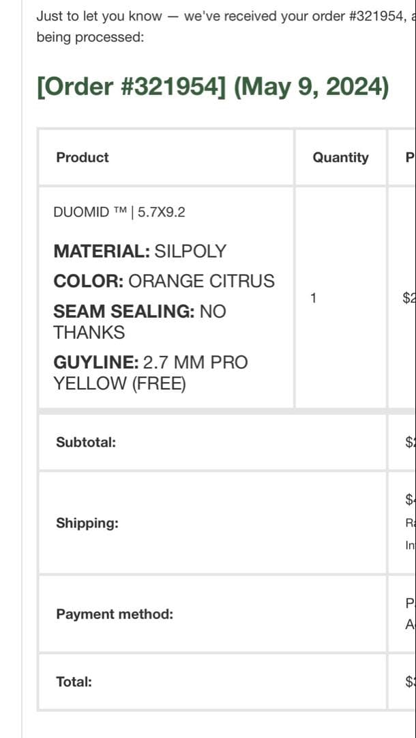Open the Order #321954 heading link
The image size is (416, 738).
pos(213,87)
